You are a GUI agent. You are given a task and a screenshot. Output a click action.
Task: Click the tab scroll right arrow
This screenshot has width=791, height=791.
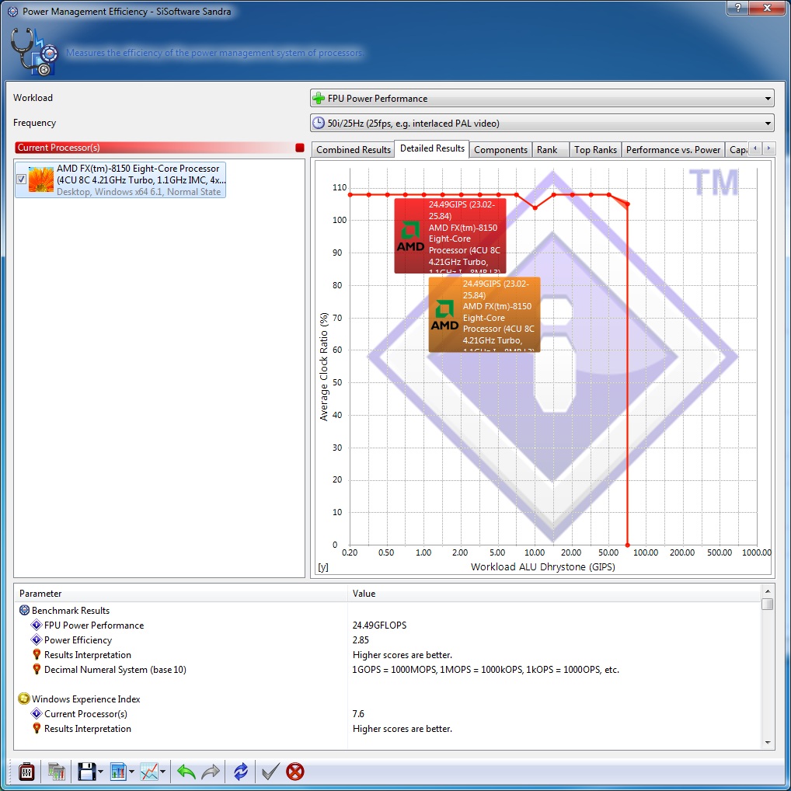click(768, 148)
